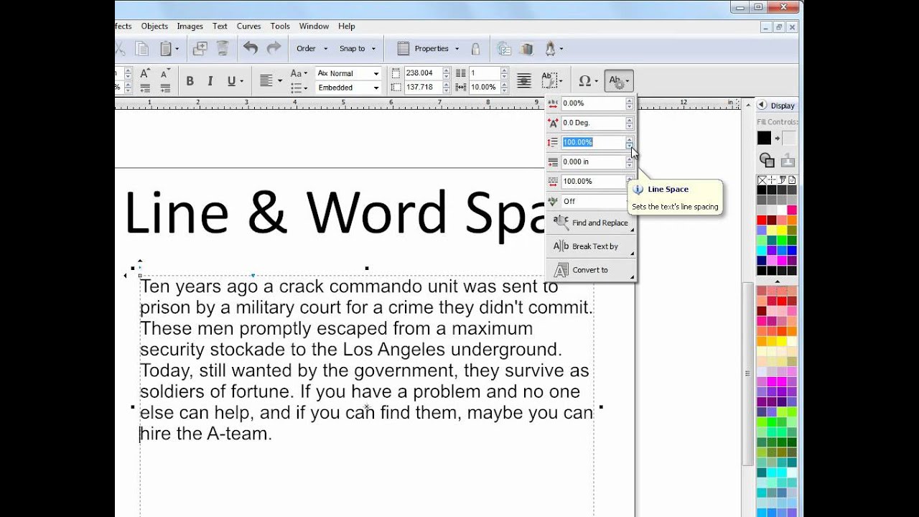
Task: Click the Lock padlock icon
Action: coord(475,49)
